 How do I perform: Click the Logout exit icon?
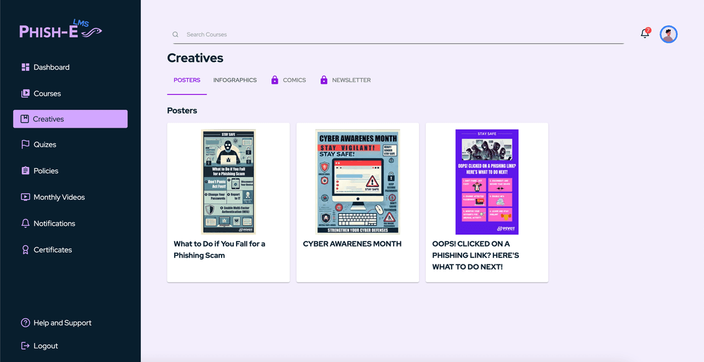pyautogui.click(x=25, y=346)
